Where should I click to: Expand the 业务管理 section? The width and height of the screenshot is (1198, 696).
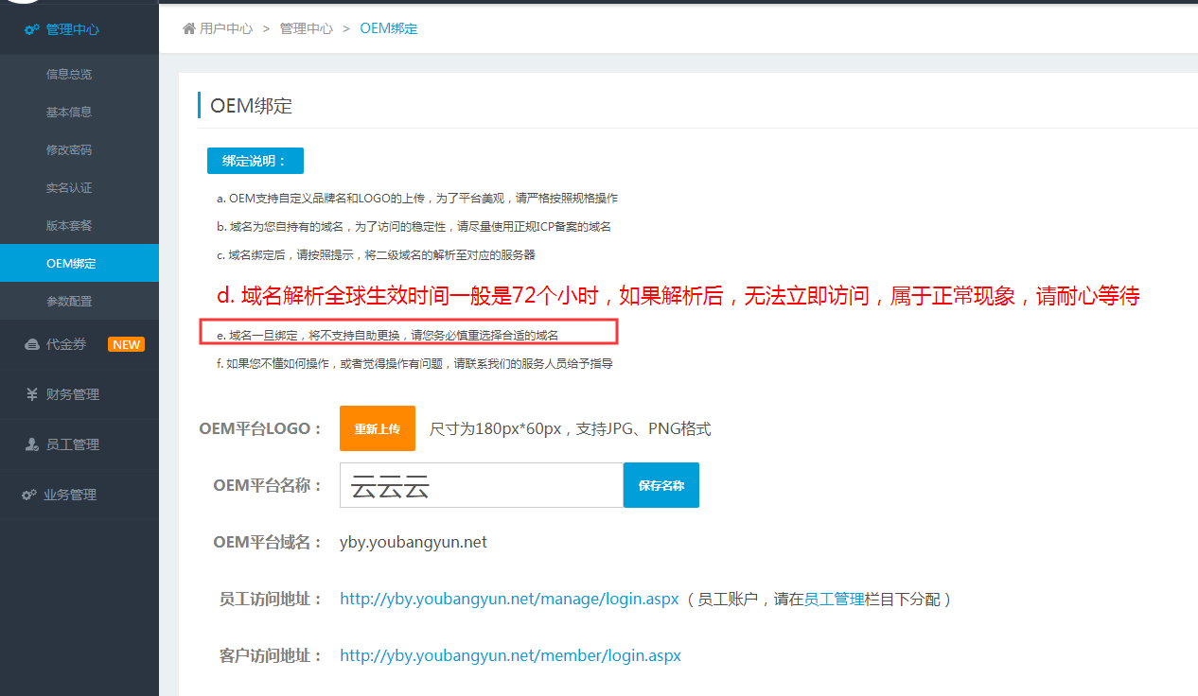tap(70, 495)
